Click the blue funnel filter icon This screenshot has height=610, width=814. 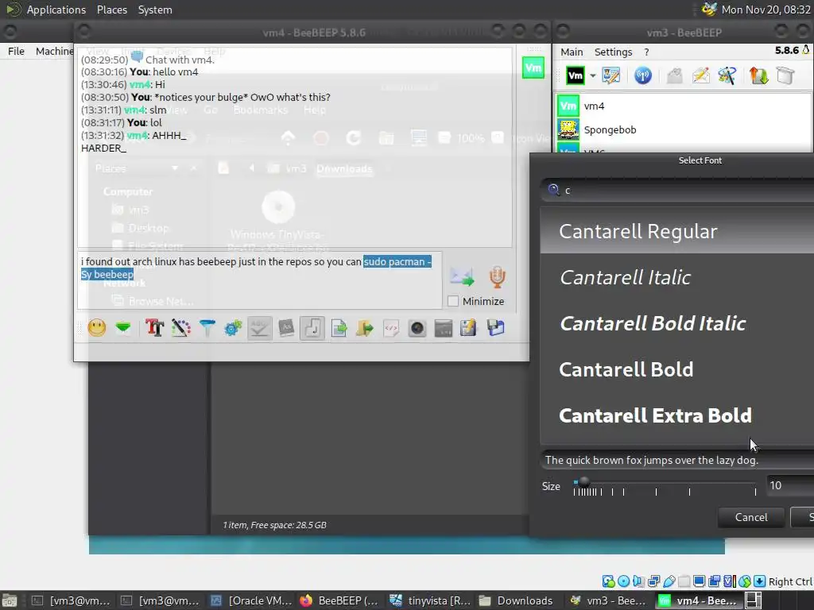[x=207, y=328]
